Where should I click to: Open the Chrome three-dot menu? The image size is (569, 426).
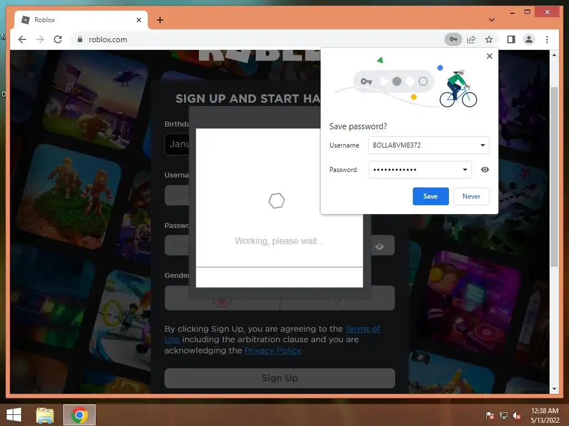click(547, 39)
